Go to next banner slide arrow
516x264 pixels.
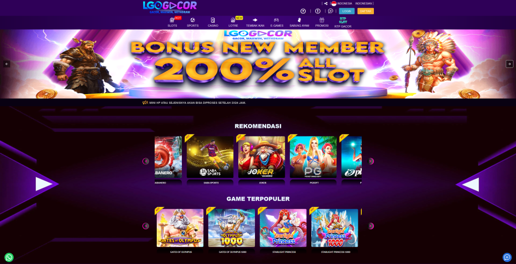coord(509,64)
